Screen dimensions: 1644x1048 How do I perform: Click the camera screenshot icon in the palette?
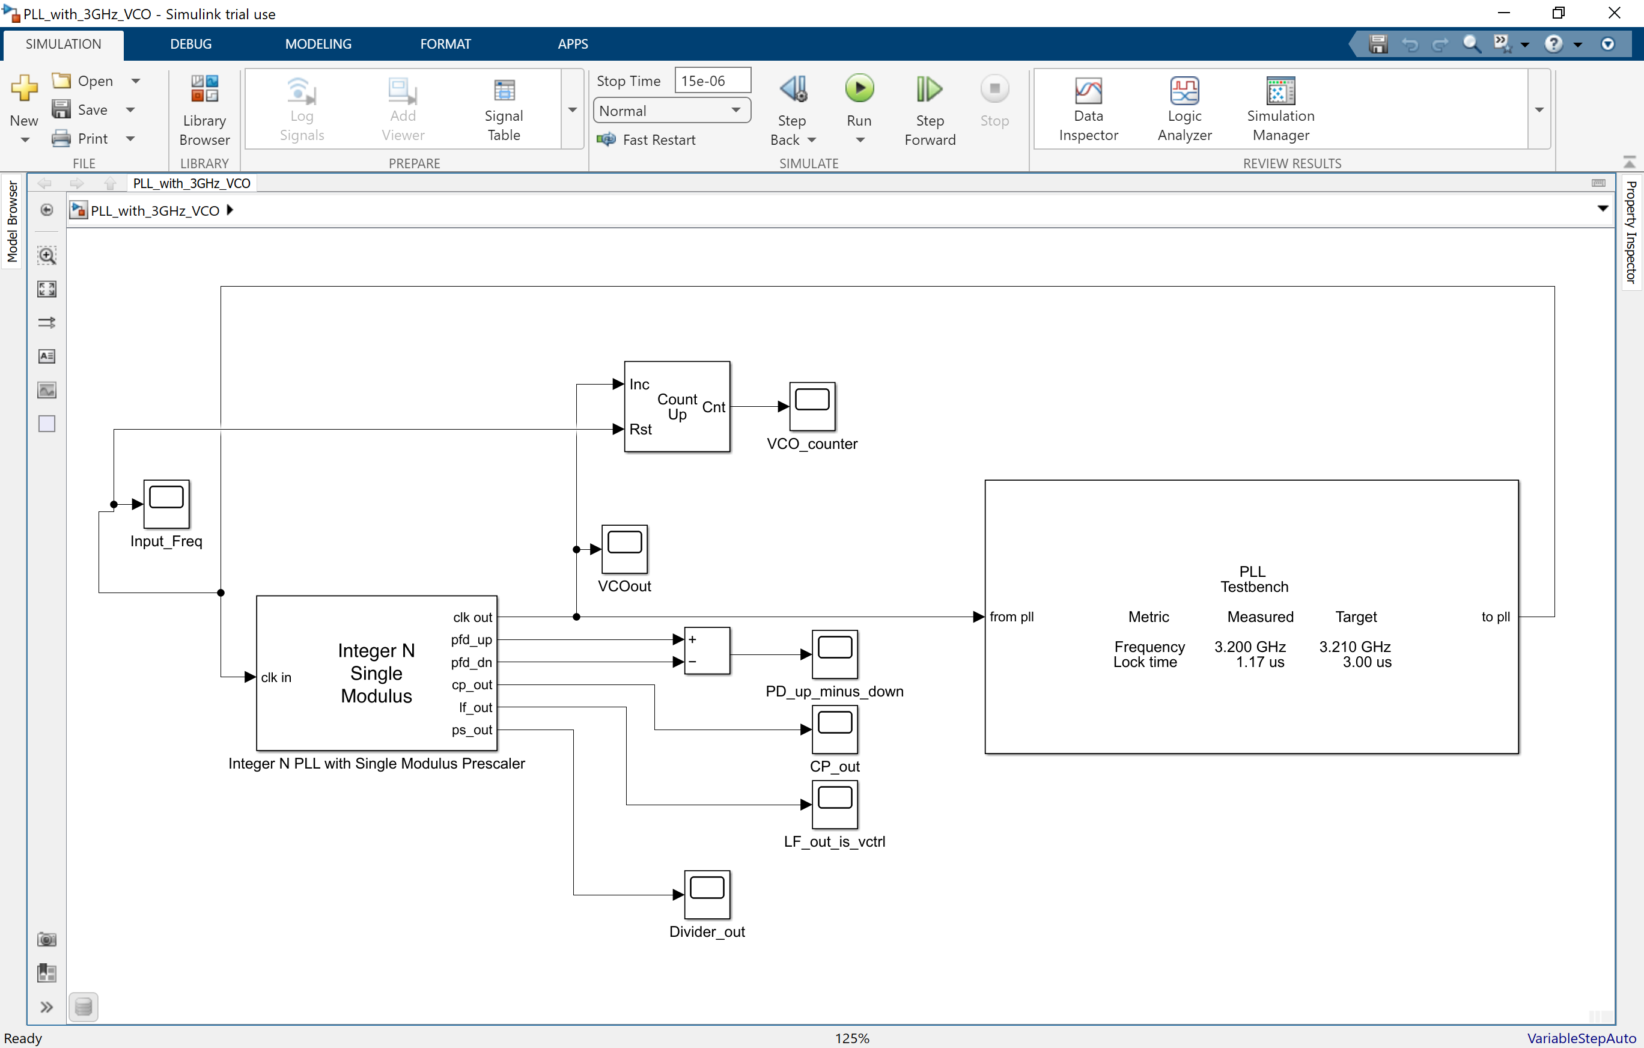click(46, 939)
